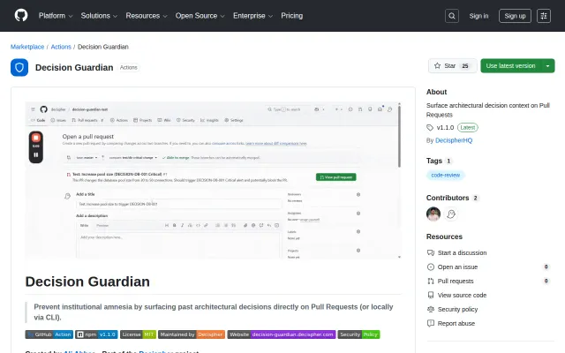Click the Security Policy badge
This screenshot has width=565, height=353.
pyautogui.click(x=358, y=334)
